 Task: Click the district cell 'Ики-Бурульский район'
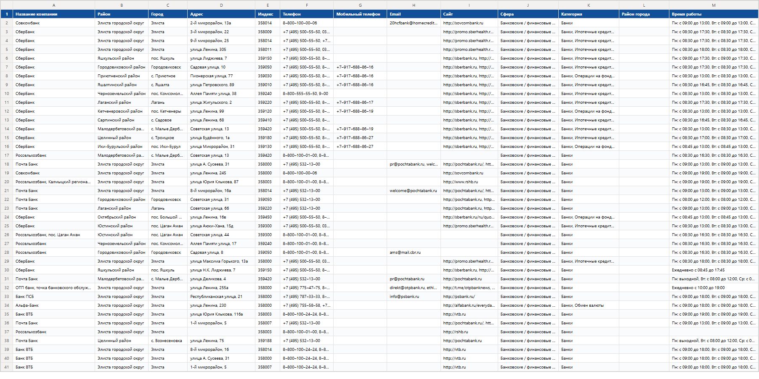click(x=122, y=147)
